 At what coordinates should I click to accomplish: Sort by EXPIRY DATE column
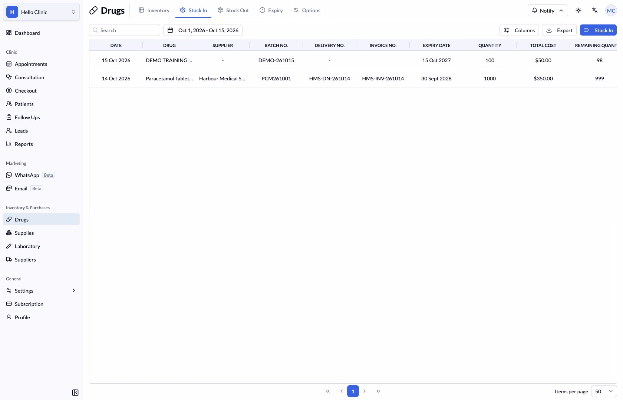click(436, 45)
